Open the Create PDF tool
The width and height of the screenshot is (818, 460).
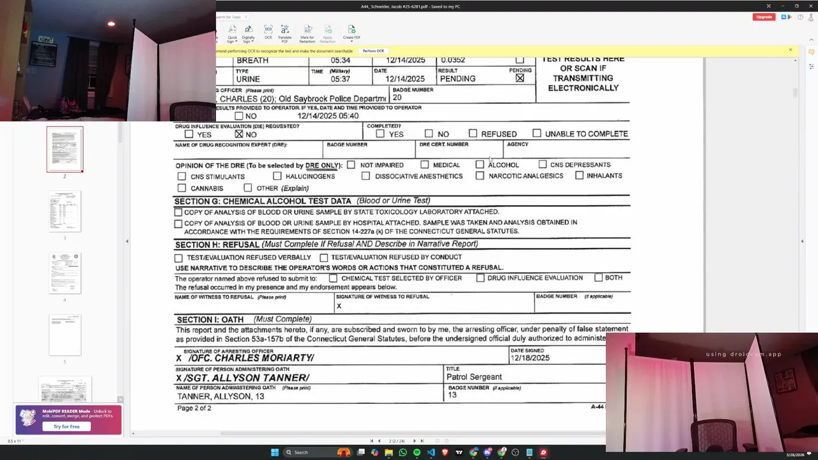(x=351, y=32)
